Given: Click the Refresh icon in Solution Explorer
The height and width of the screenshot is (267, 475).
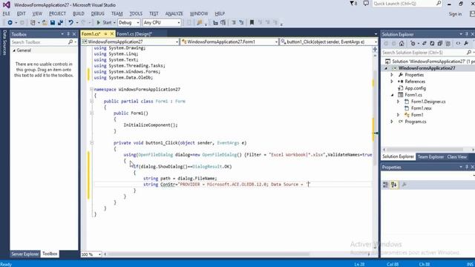Looking at the screenshot, I should pos(432,44).
